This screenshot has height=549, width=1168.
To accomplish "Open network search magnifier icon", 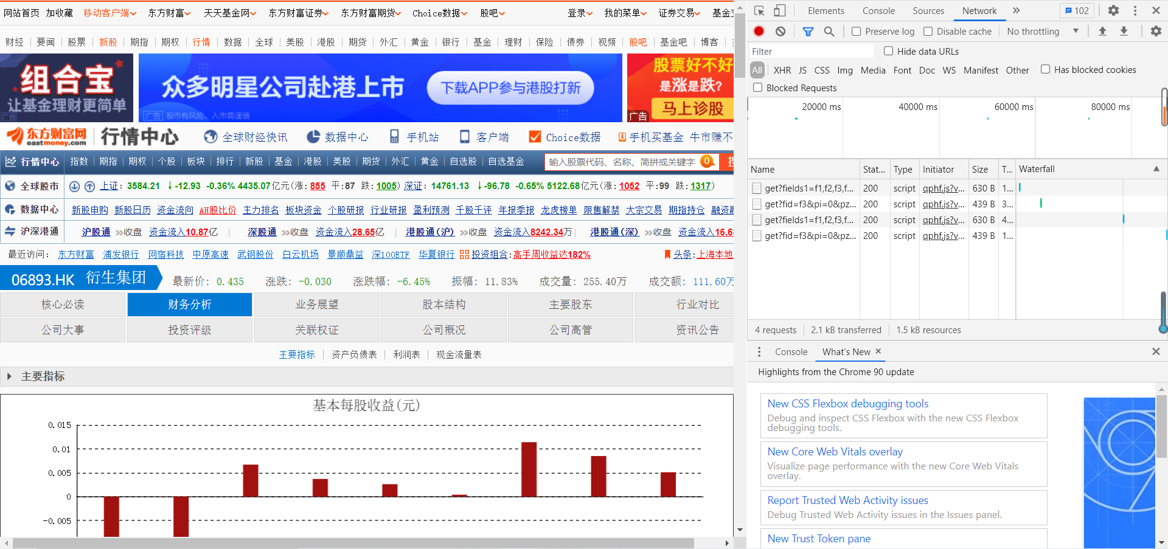I will coord(829,32).
